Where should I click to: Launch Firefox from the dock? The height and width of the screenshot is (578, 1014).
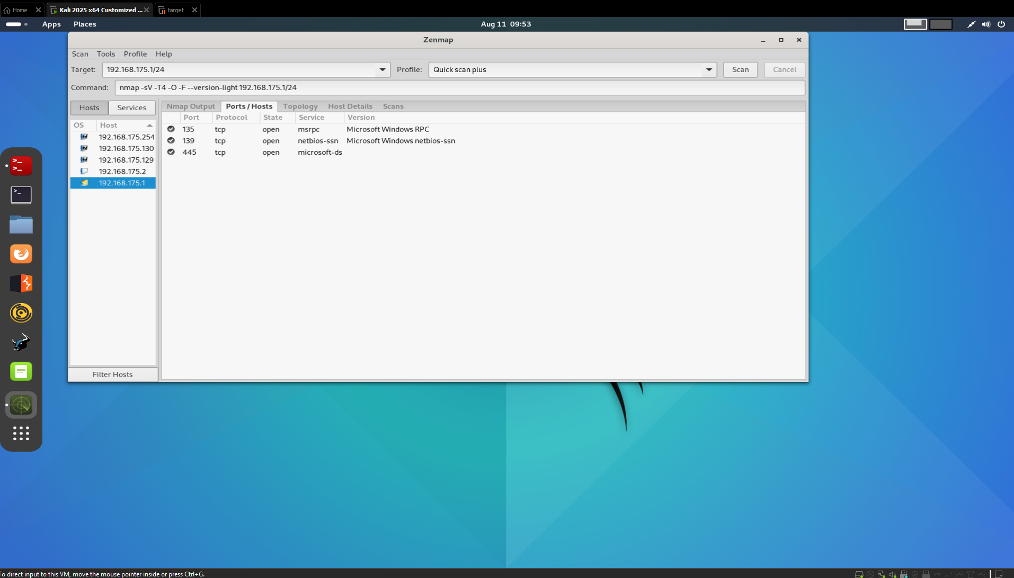coord(21,254)
